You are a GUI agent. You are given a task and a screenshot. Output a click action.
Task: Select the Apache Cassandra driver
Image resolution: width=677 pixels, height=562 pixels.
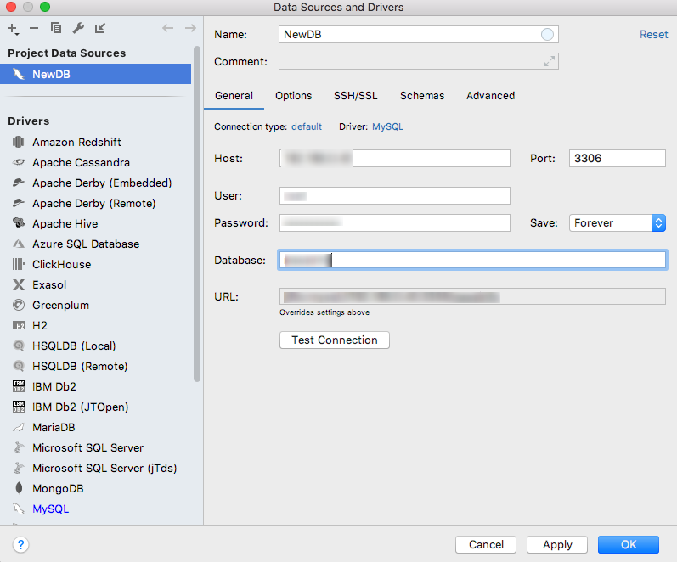(x=95, y=162)
